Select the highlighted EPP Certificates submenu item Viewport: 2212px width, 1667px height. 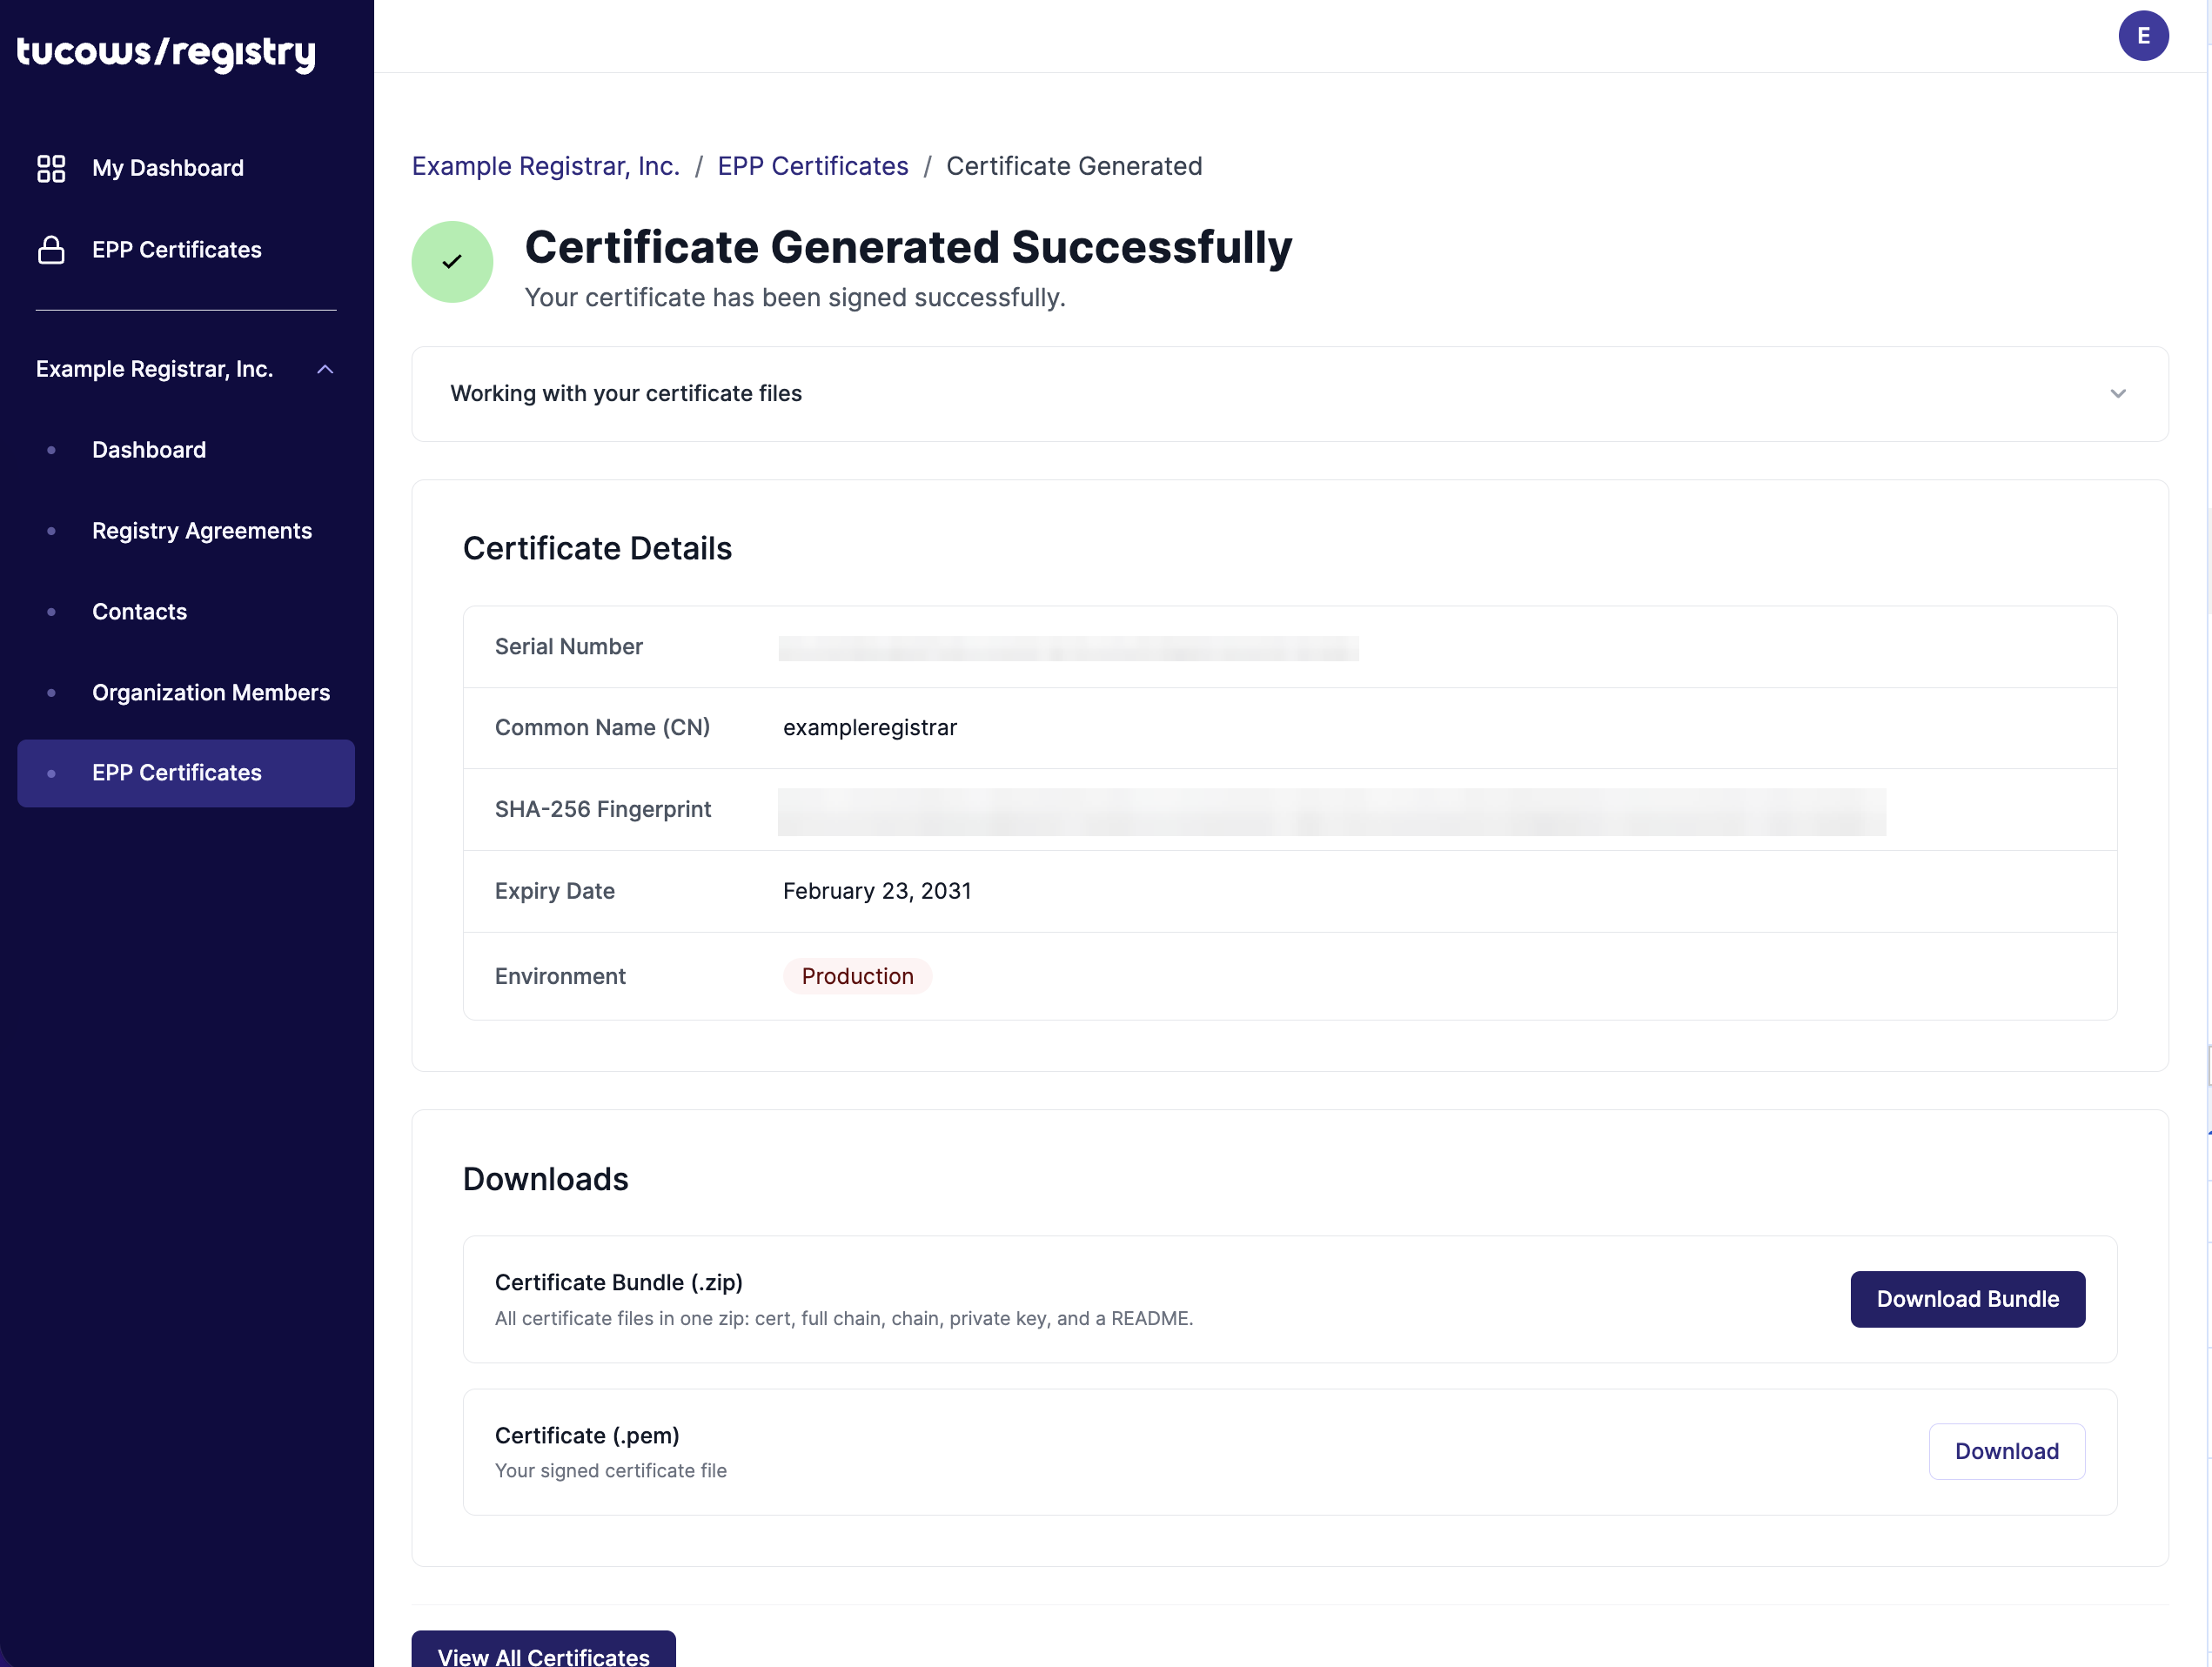click(186, 773)
